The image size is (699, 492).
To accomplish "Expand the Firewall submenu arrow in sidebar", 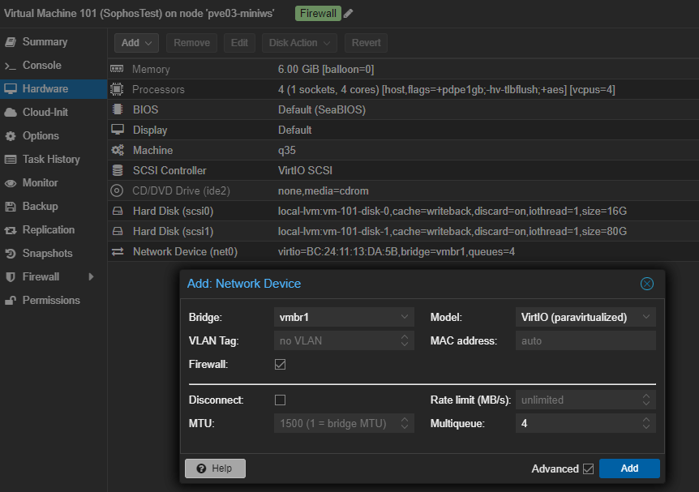I will coord(91,276).
